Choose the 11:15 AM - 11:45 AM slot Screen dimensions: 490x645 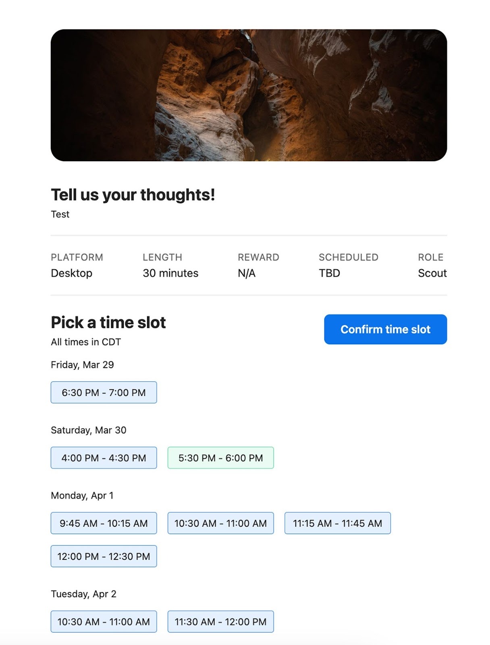click(337, 523)
